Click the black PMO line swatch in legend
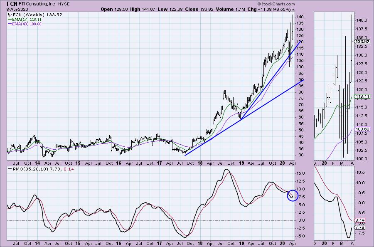The image size is (374, 247). pyautogui.click(x=10, y=169)
